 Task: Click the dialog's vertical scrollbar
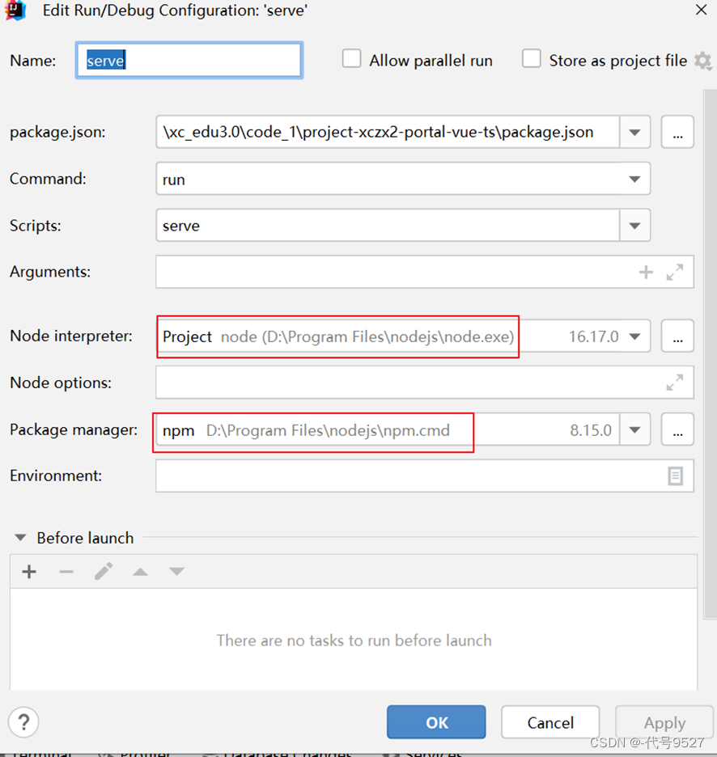[x=711, y=353]
